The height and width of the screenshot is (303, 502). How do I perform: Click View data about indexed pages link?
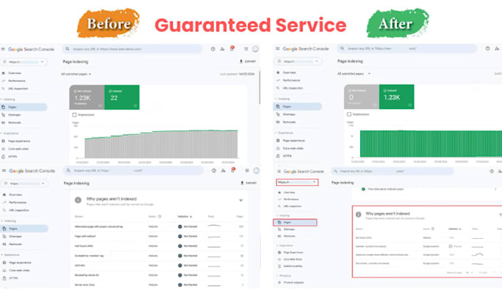point(386,189)
